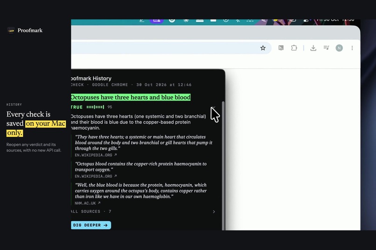Click the confidence score '95'
The image size is (376, 250).
click(110, 107)
